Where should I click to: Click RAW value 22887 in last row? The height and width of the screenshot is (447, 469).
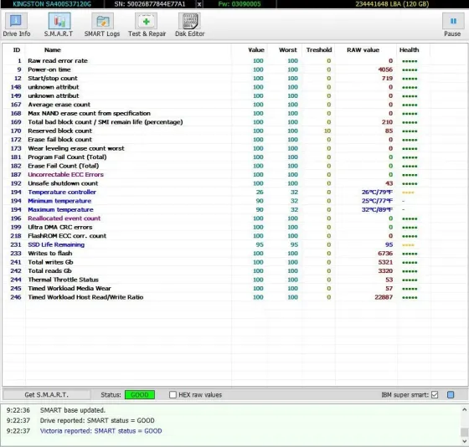[384, 297]
